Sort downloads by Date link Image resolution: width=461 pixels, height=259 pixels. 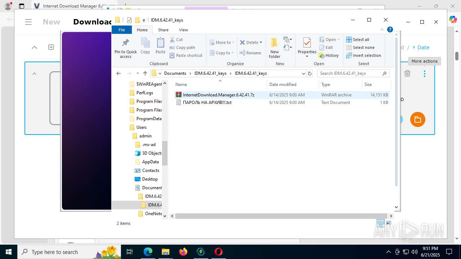pyautogui.click(x=421, y=47)
